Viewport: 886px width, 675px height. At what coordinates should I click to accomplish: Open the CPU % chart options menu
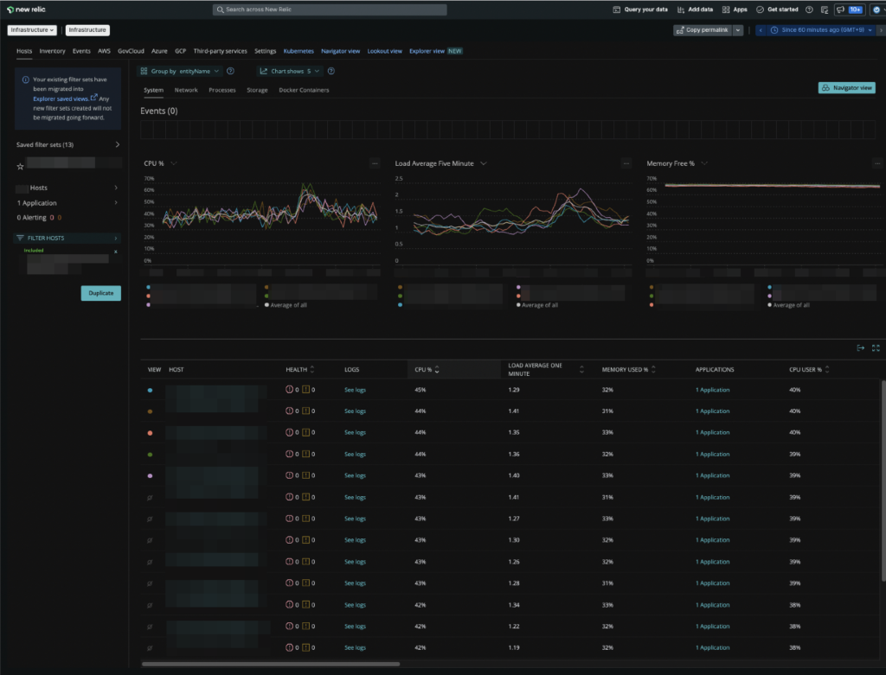click(375, 163)
